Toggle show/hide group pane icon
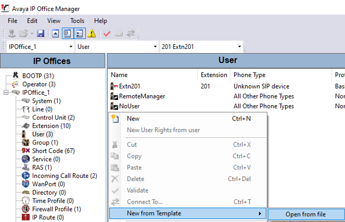The width and height of the screenshot is (345, 222). pos(79,34)
